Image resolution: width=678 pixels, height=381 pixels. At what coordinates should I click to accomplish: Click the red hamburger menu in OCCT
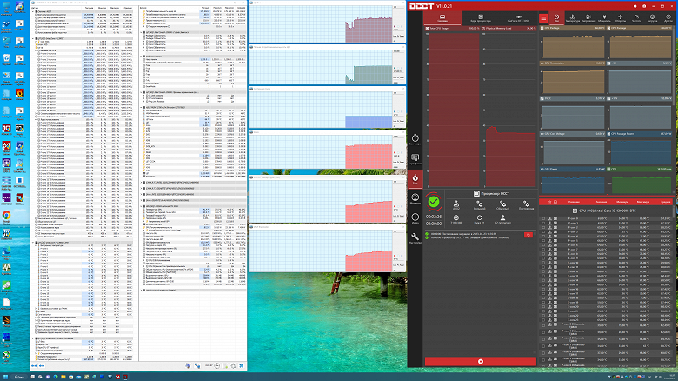click(x=543, y=18)
